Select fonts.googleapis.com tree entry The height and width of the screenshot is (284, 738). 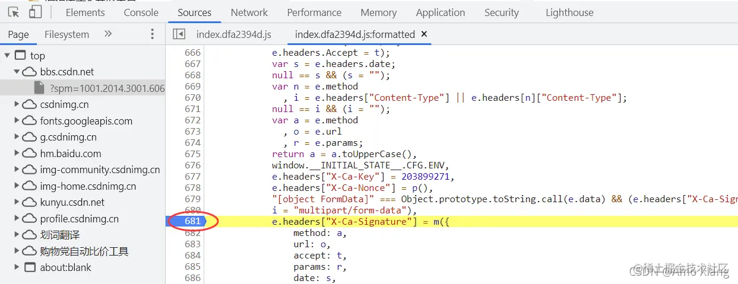pyautogui.click(x=86, y=121)
